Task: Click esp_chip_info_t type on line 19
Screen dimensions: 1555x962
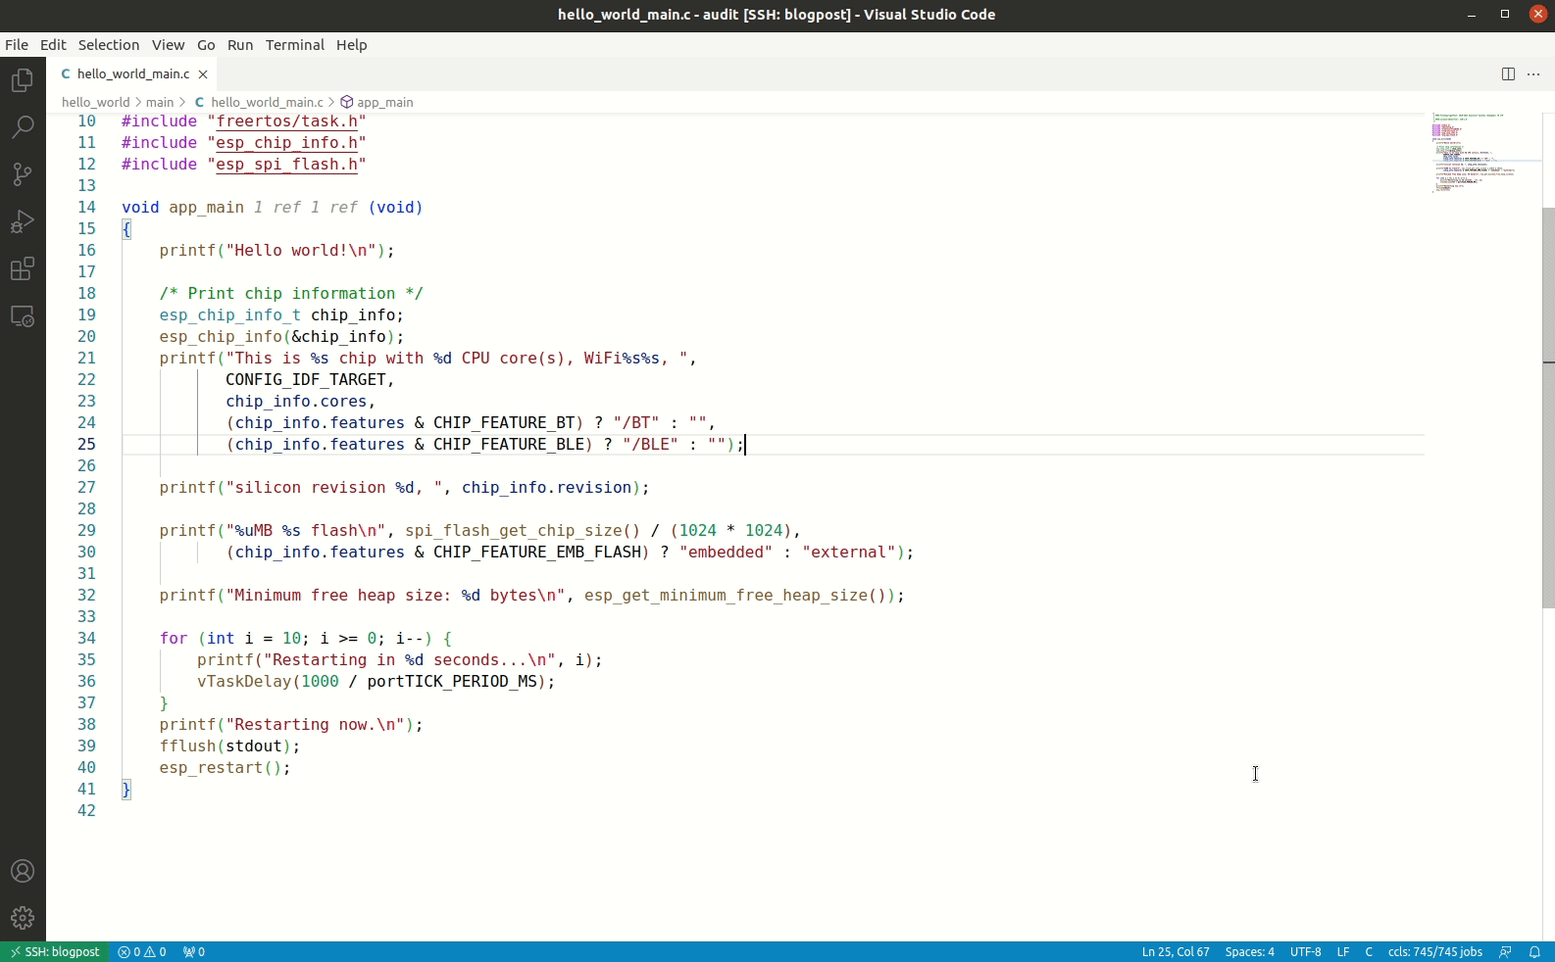Action: pyautogui.click(x=230, y=315)
